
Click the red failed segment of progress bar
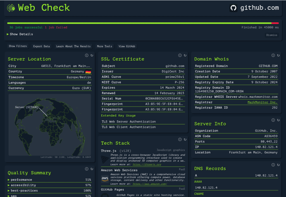coord(275,23)
